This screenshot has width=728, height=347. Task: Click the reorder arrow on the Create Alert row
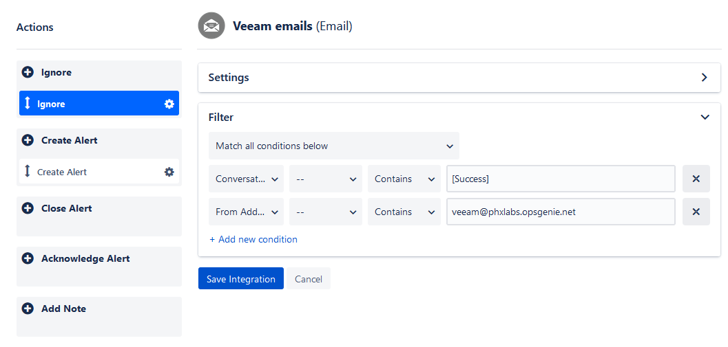pos(28,171)
